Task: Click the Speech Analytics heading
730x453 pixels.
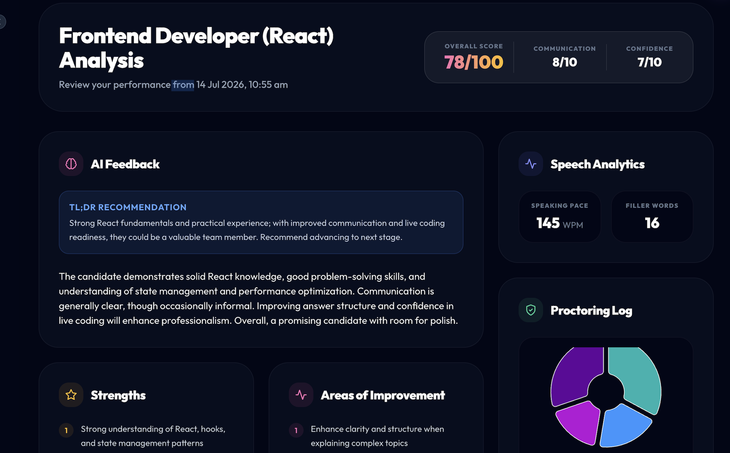Action: (598, 164)
